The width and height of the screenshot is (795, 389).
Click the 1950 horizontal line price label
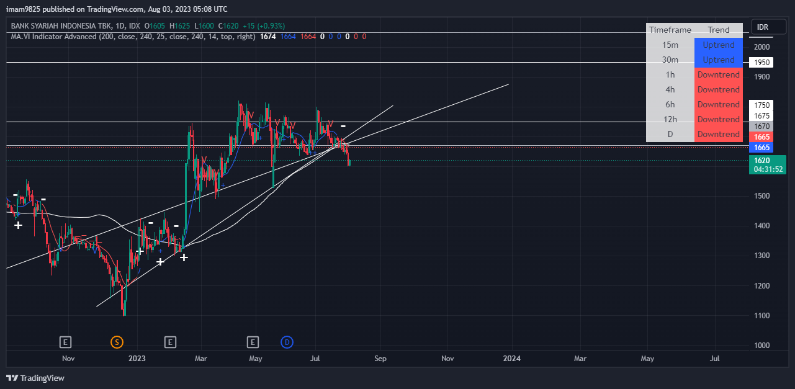pos(761,63)
